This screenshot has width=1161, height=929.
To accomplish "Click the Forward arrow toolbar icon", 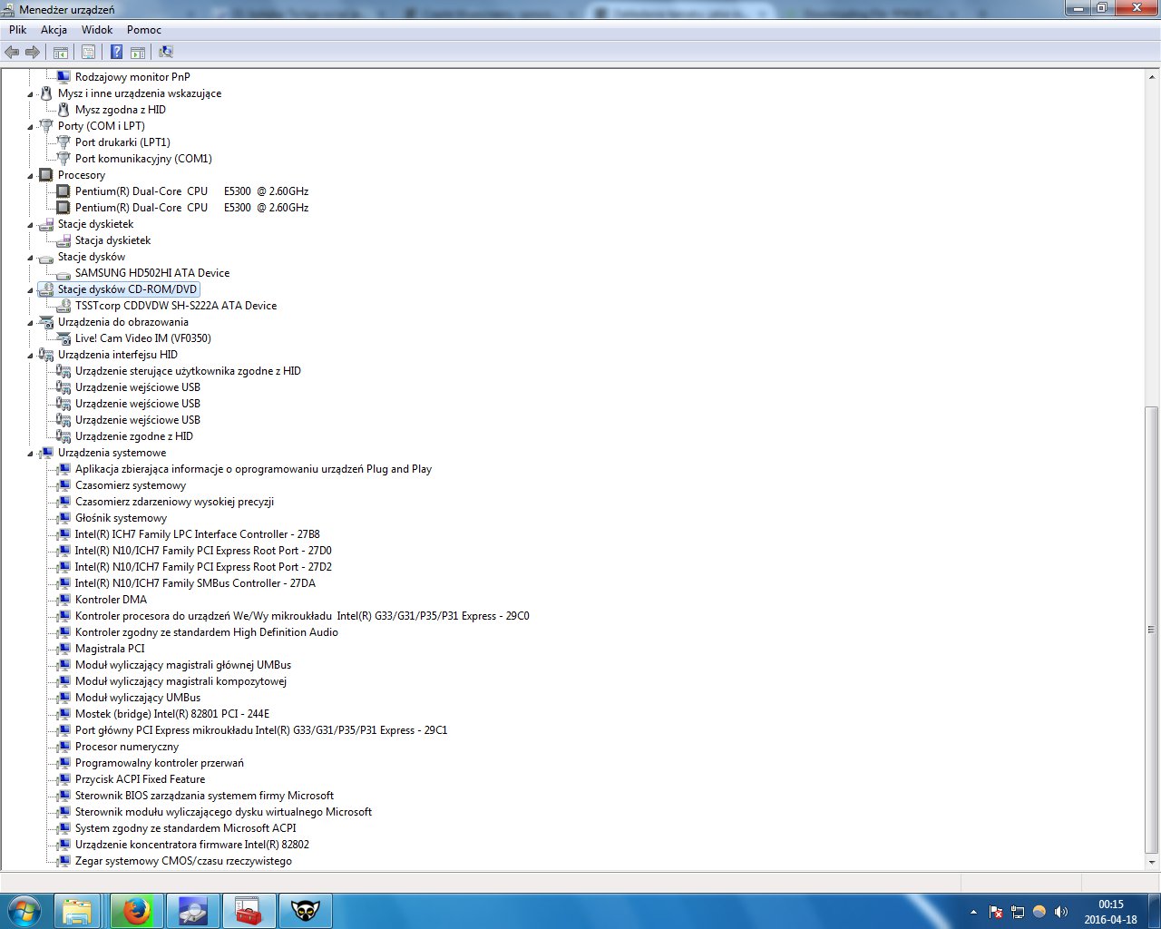I will point(33,53).
